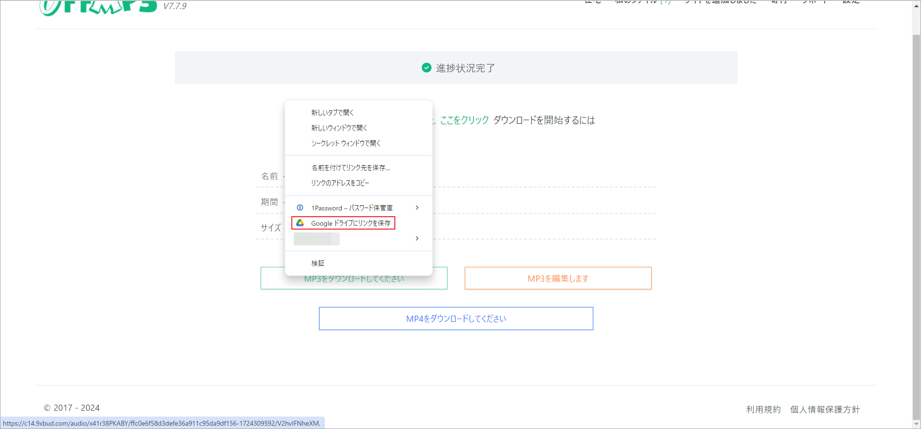Open the 利用規約 footer link
Image resolution: width=921 pixels, height=429 pixels.
click(763, 409)
